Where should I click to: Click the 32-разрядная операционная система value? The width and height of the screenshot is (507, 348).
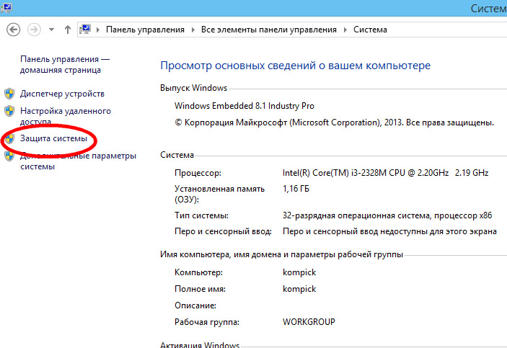pos(387,215)
